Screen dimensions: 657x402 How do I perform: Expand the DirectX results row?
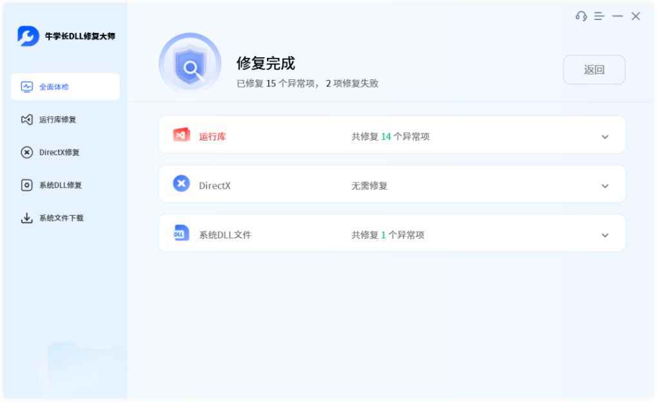tap(605, 185)
